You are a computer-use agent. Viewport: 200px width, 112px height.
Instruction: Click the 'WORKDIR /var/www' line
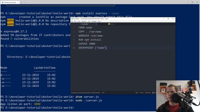(x=90, y=36)
